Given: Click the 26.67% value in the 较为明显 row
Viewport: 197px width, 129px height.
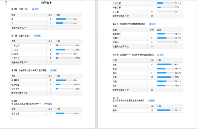Looking at the screenshot, I should [77, 84].
